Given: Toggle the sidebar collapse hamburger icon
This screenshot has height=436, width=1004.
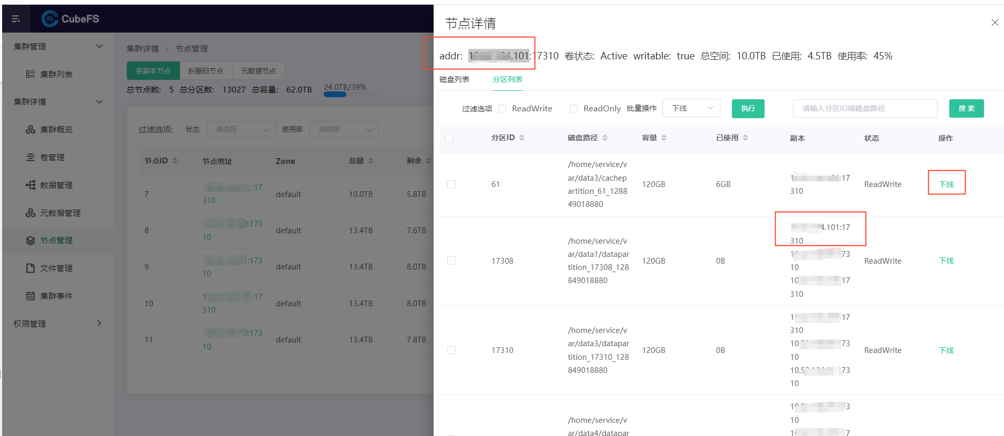Looking at the screenshot, I should coord(16,19).
